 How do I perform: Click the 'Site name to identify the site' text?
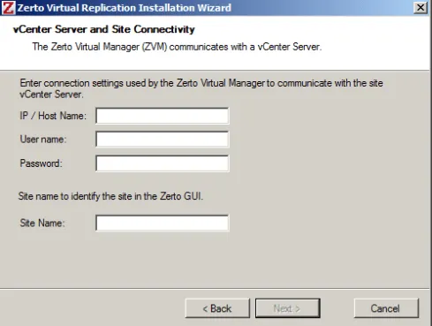(110, 196)
